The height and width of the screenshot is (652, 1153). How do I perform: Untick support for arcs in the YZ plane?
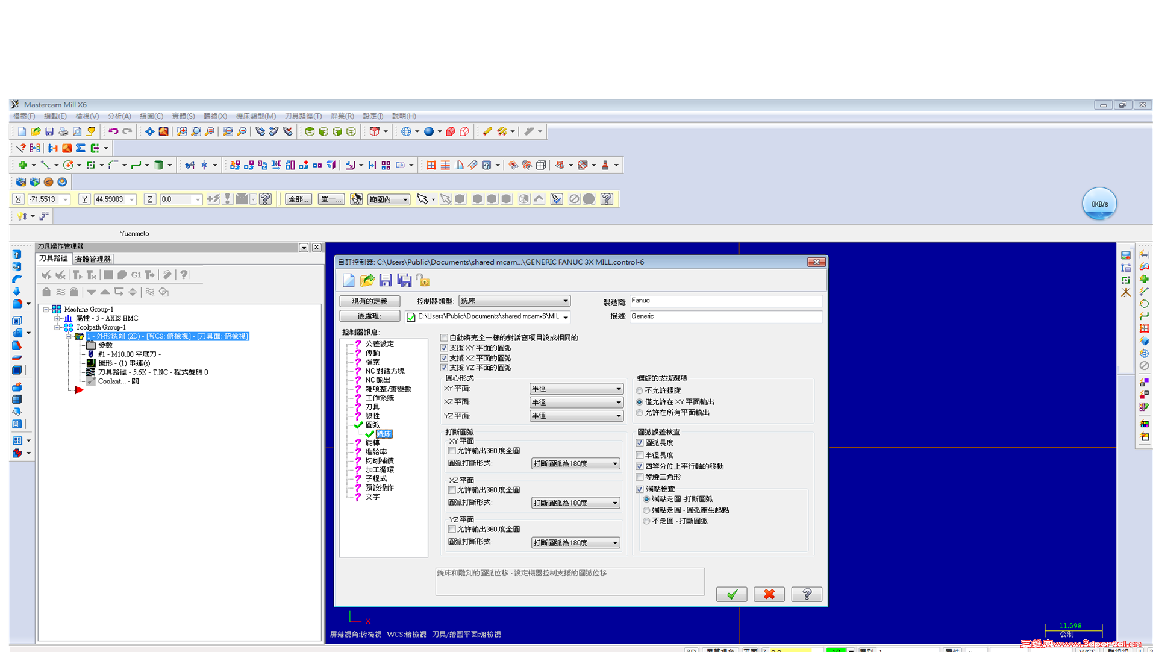tap(444, 368)
